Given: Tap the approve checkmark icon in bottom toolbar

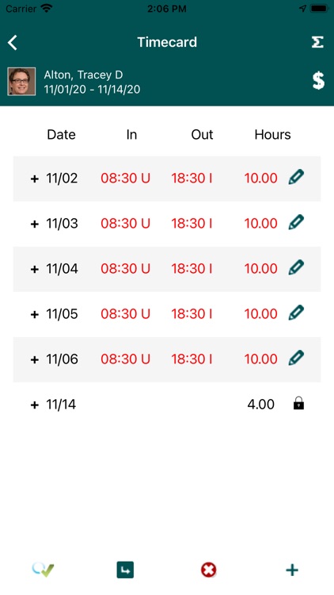Looking at the screenshot, I should point(44,570).
